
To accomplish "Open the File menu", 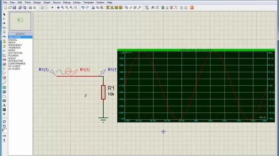I will 5,3.
